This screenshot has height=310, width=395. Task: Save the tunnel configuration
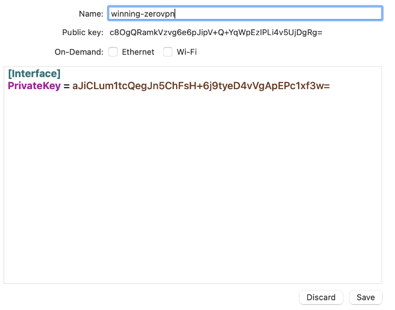click(x=366, y=298)
